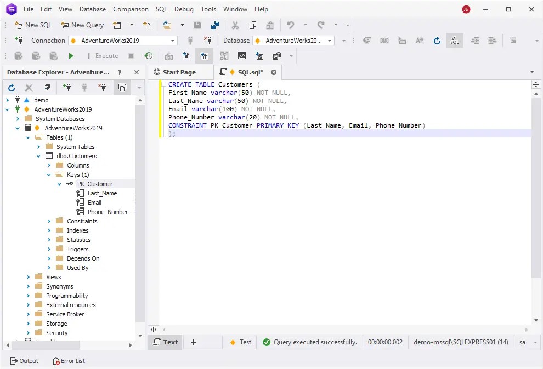
Task: Open a new SQL document via New SQL icon
Action: (33, 25)
